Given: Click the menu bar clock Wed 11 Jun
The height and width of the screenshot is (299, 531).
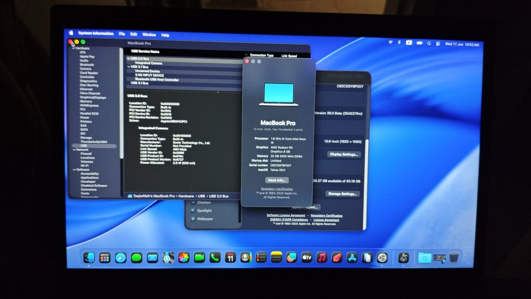Looking at the screenshot, I should click(462, 45).
